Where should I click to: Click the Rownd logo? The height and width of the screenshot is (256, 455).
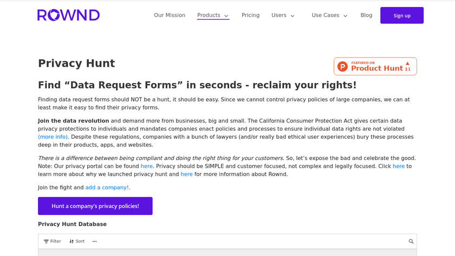tap(68, 15)
